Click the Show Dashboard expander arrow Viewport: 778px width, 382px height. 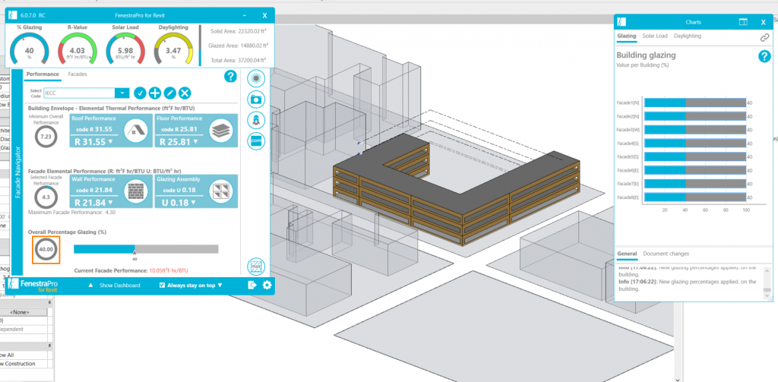pos(90,286)
